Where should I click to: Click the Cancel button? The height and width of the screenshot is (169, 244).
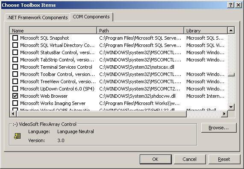pos(190,159)
